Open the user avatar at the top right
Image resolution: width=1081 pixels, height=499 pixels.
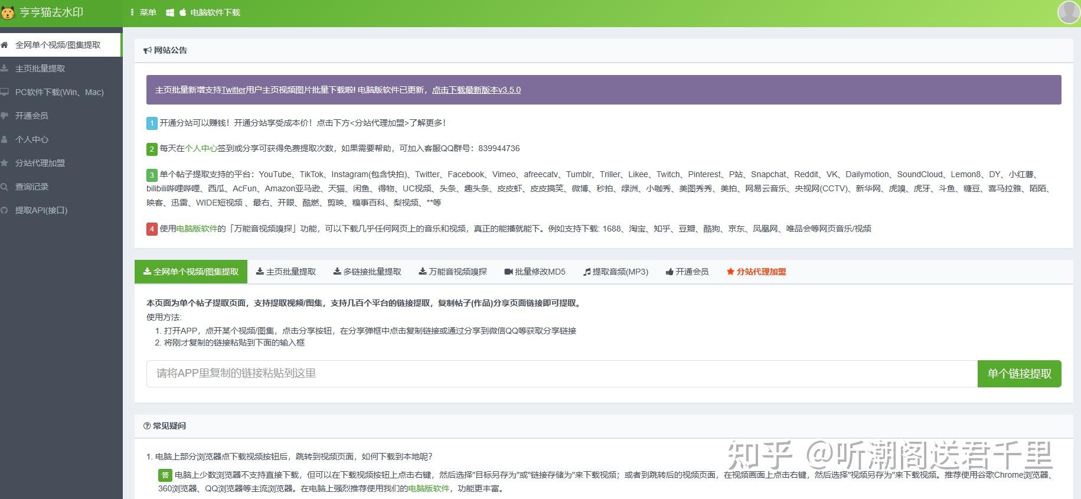click(1069, 12)
